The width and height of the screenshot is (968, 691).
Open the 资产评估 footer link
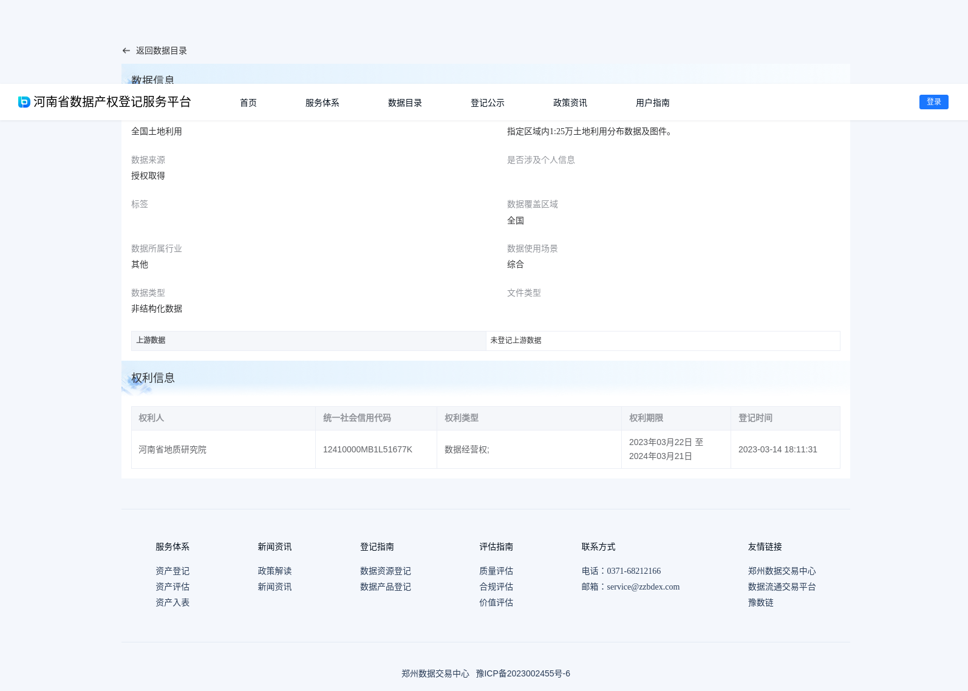(x=172, y=587)
